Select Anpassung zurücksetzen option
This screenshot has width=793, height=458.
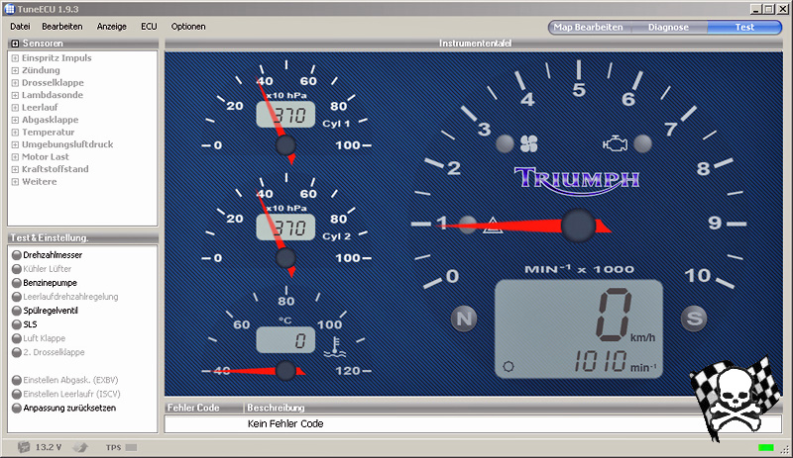pyautogui.click(x=17, y=408)
